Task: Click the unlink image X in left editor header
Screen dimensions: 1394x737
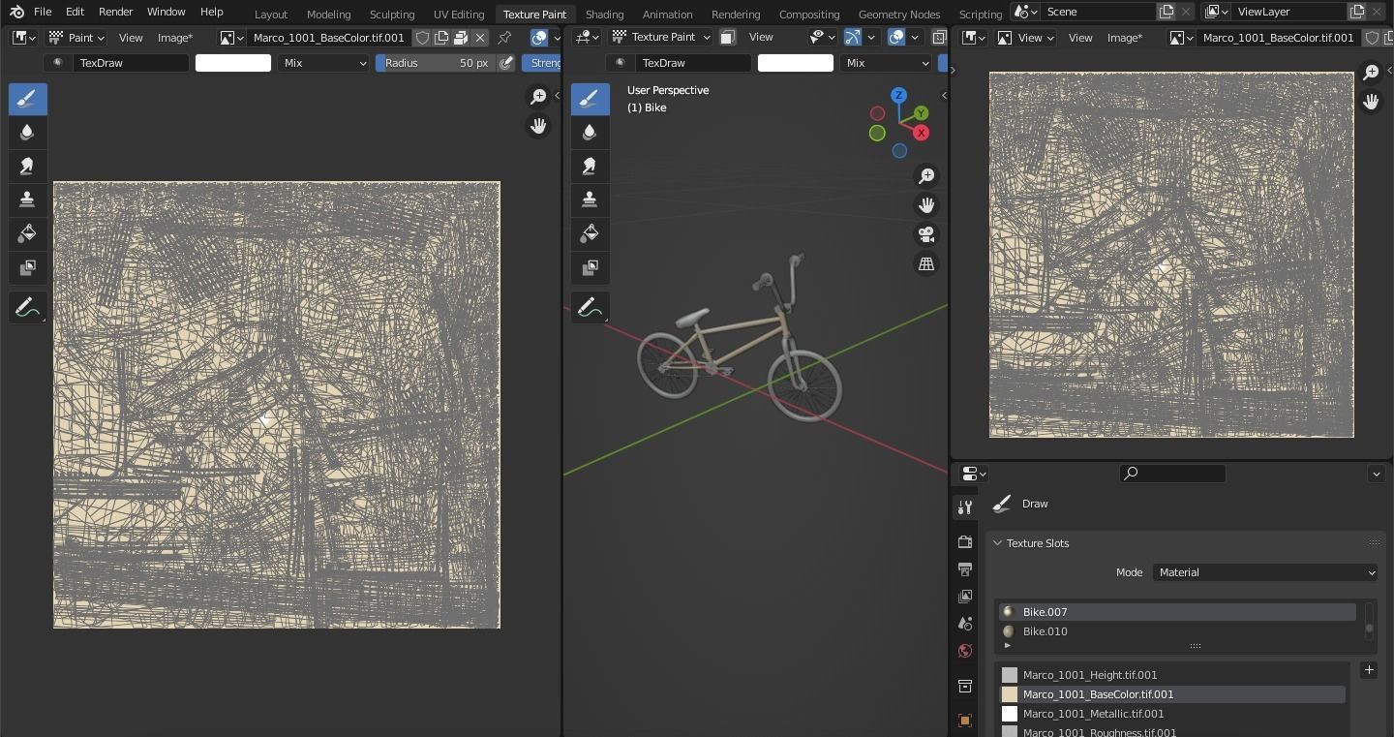Action: pos(480,38)
